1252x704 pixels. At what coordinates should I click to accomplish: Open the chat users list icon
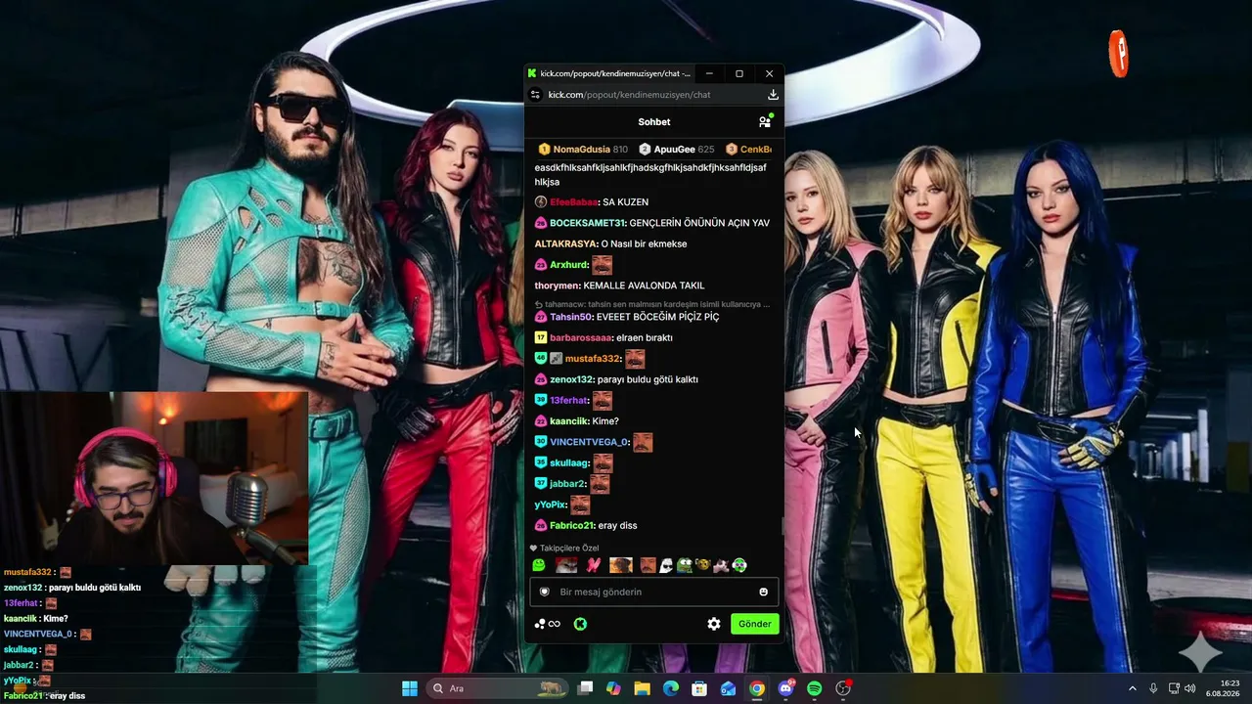[x=765, y=122]
